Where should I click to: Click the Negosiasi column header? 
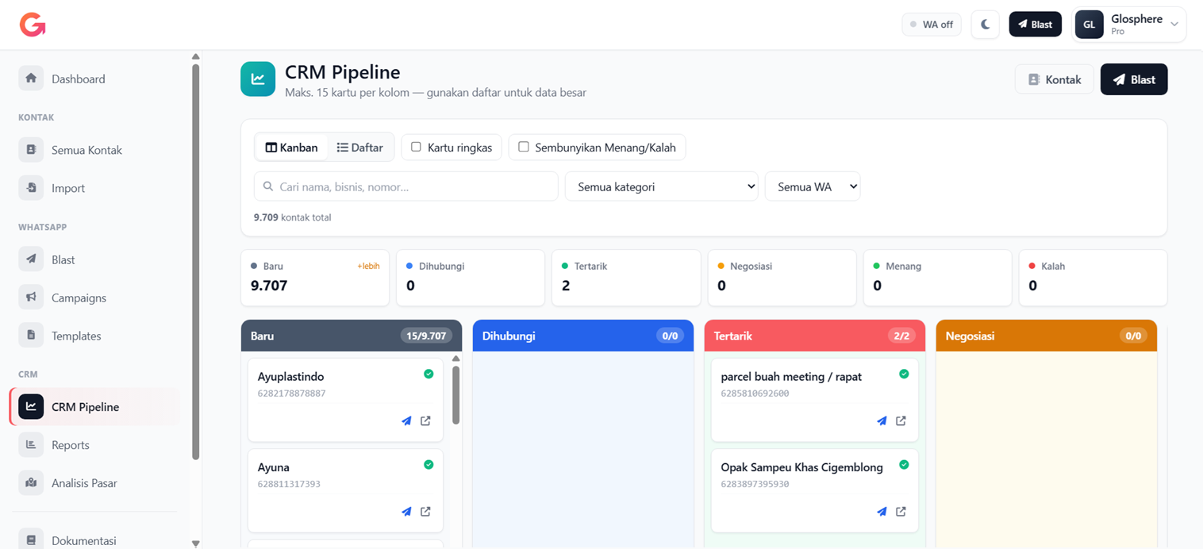coord(1047,336)
